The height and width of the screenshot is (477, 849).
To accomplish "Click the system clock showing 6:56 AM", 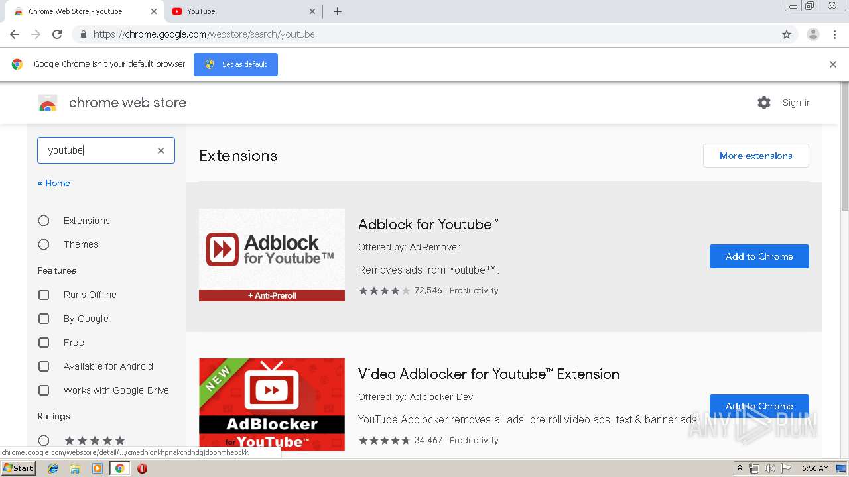I will (815, 468).
